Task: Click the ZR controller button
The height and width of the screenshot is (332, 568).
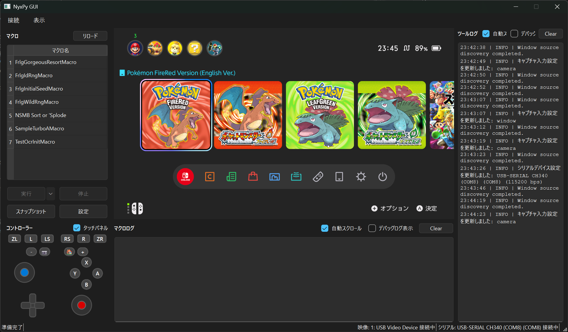Action: coord(100,239)
